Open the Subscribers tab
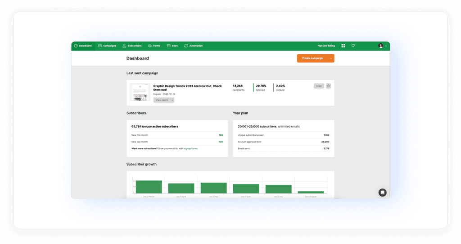This screenshot has width=461, height=244. coord(132,46)
